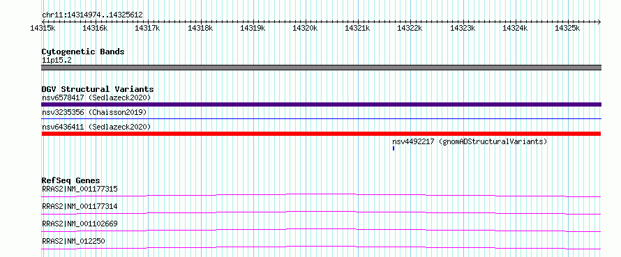Image resolution: width=621 pixels, height=257 pixels.
Task: Select the magenta RRAS2|NM_012250 intron line
Action: [321, 247]
